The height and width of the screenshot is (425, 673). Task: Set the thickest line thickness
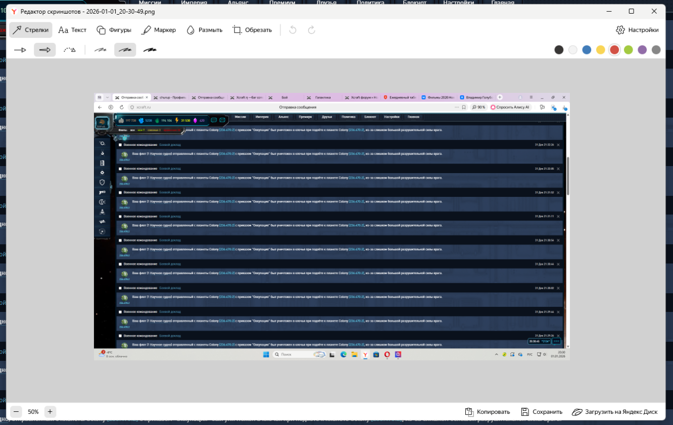point(150,49)
